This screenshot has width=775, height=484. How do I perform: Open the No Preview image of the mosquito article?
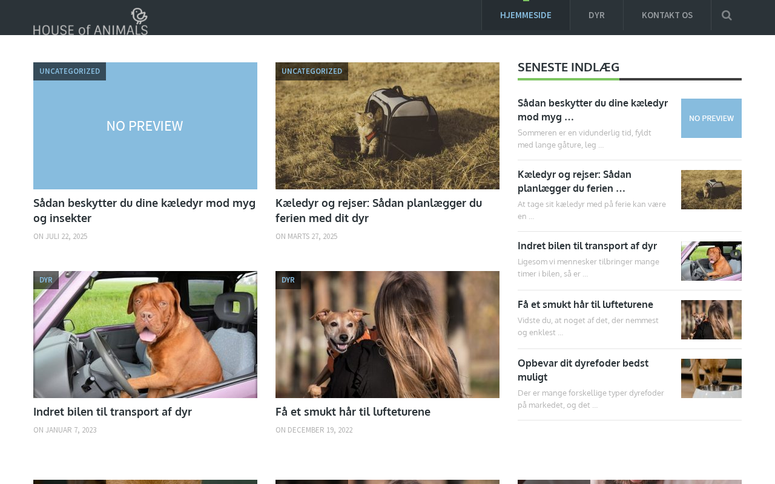tap(145, 126)
